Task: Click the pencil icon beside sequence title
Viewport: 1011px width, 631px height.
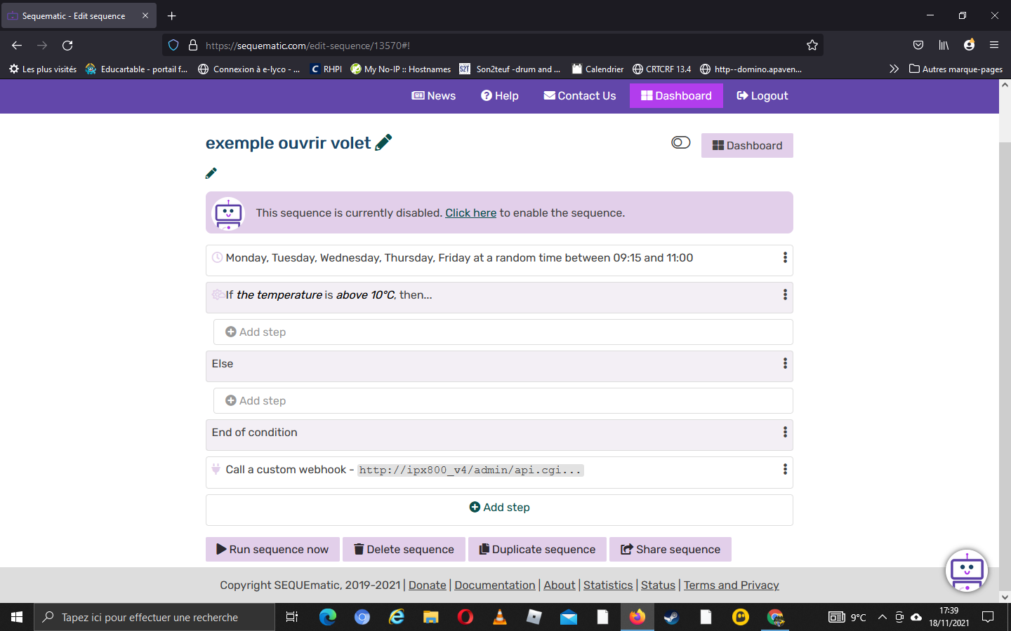Action: point(383,142)
